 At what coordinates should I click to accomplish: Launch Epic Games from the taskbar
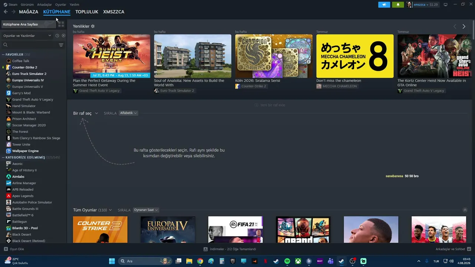[233, 261]
